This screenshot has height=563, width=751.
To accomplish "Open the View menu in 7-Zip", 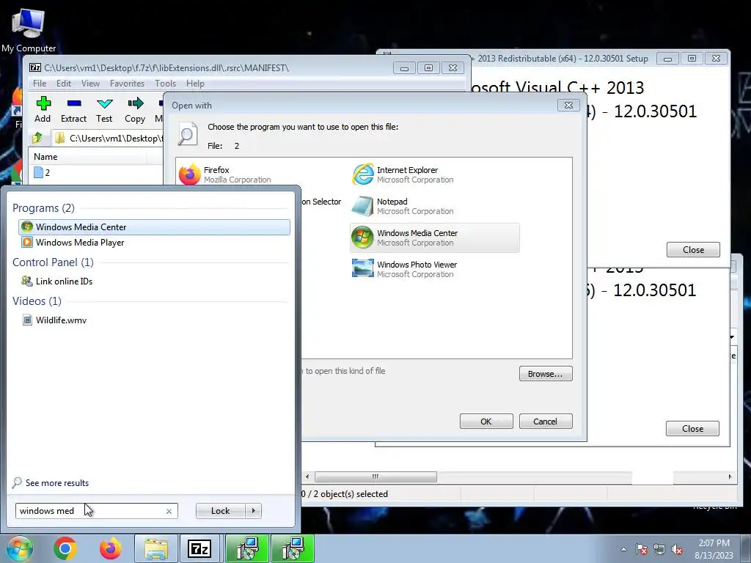I will click(90, 84).
